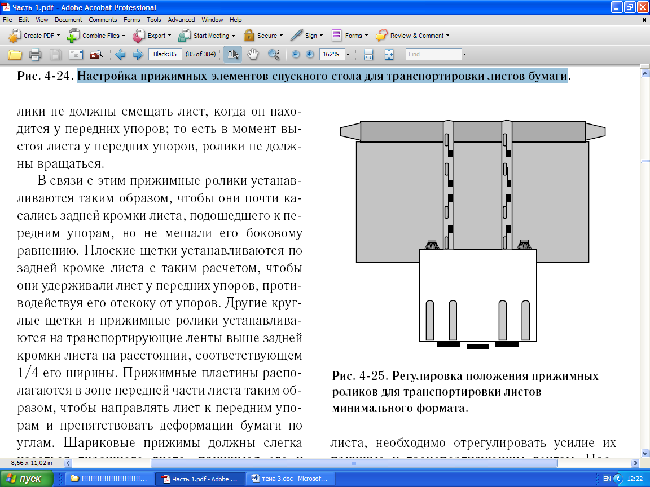The image size is (650, 487).
Task: Go to previous page with left arrow
Action: click(x=120, y=54)
